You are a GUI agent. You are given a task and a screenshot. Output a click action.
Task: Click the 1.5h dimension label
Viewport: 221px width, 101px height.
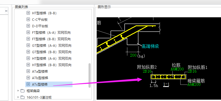tap(154, 86)
